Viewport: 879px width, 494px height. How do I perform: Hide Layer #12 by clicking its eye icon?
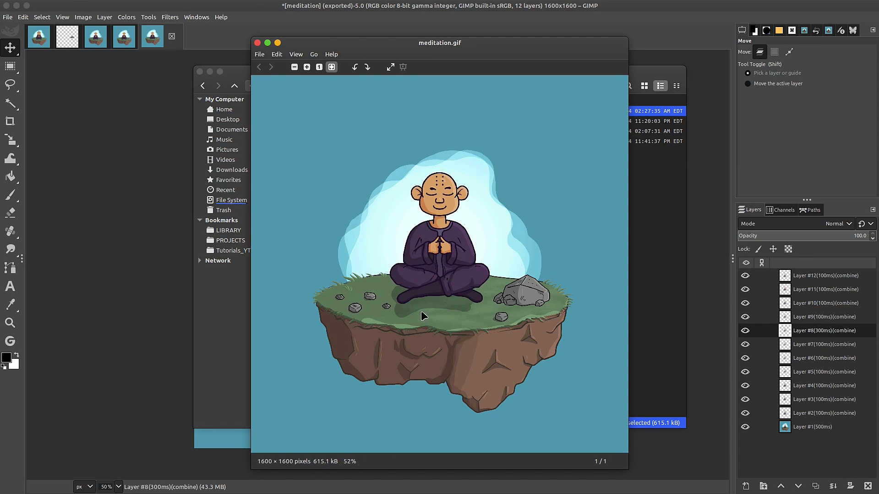pos(746,275)
